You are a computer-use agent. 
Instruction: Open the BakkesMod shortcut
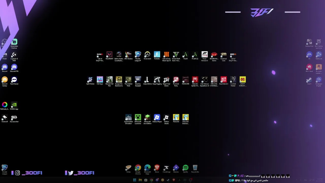point(309,43)
